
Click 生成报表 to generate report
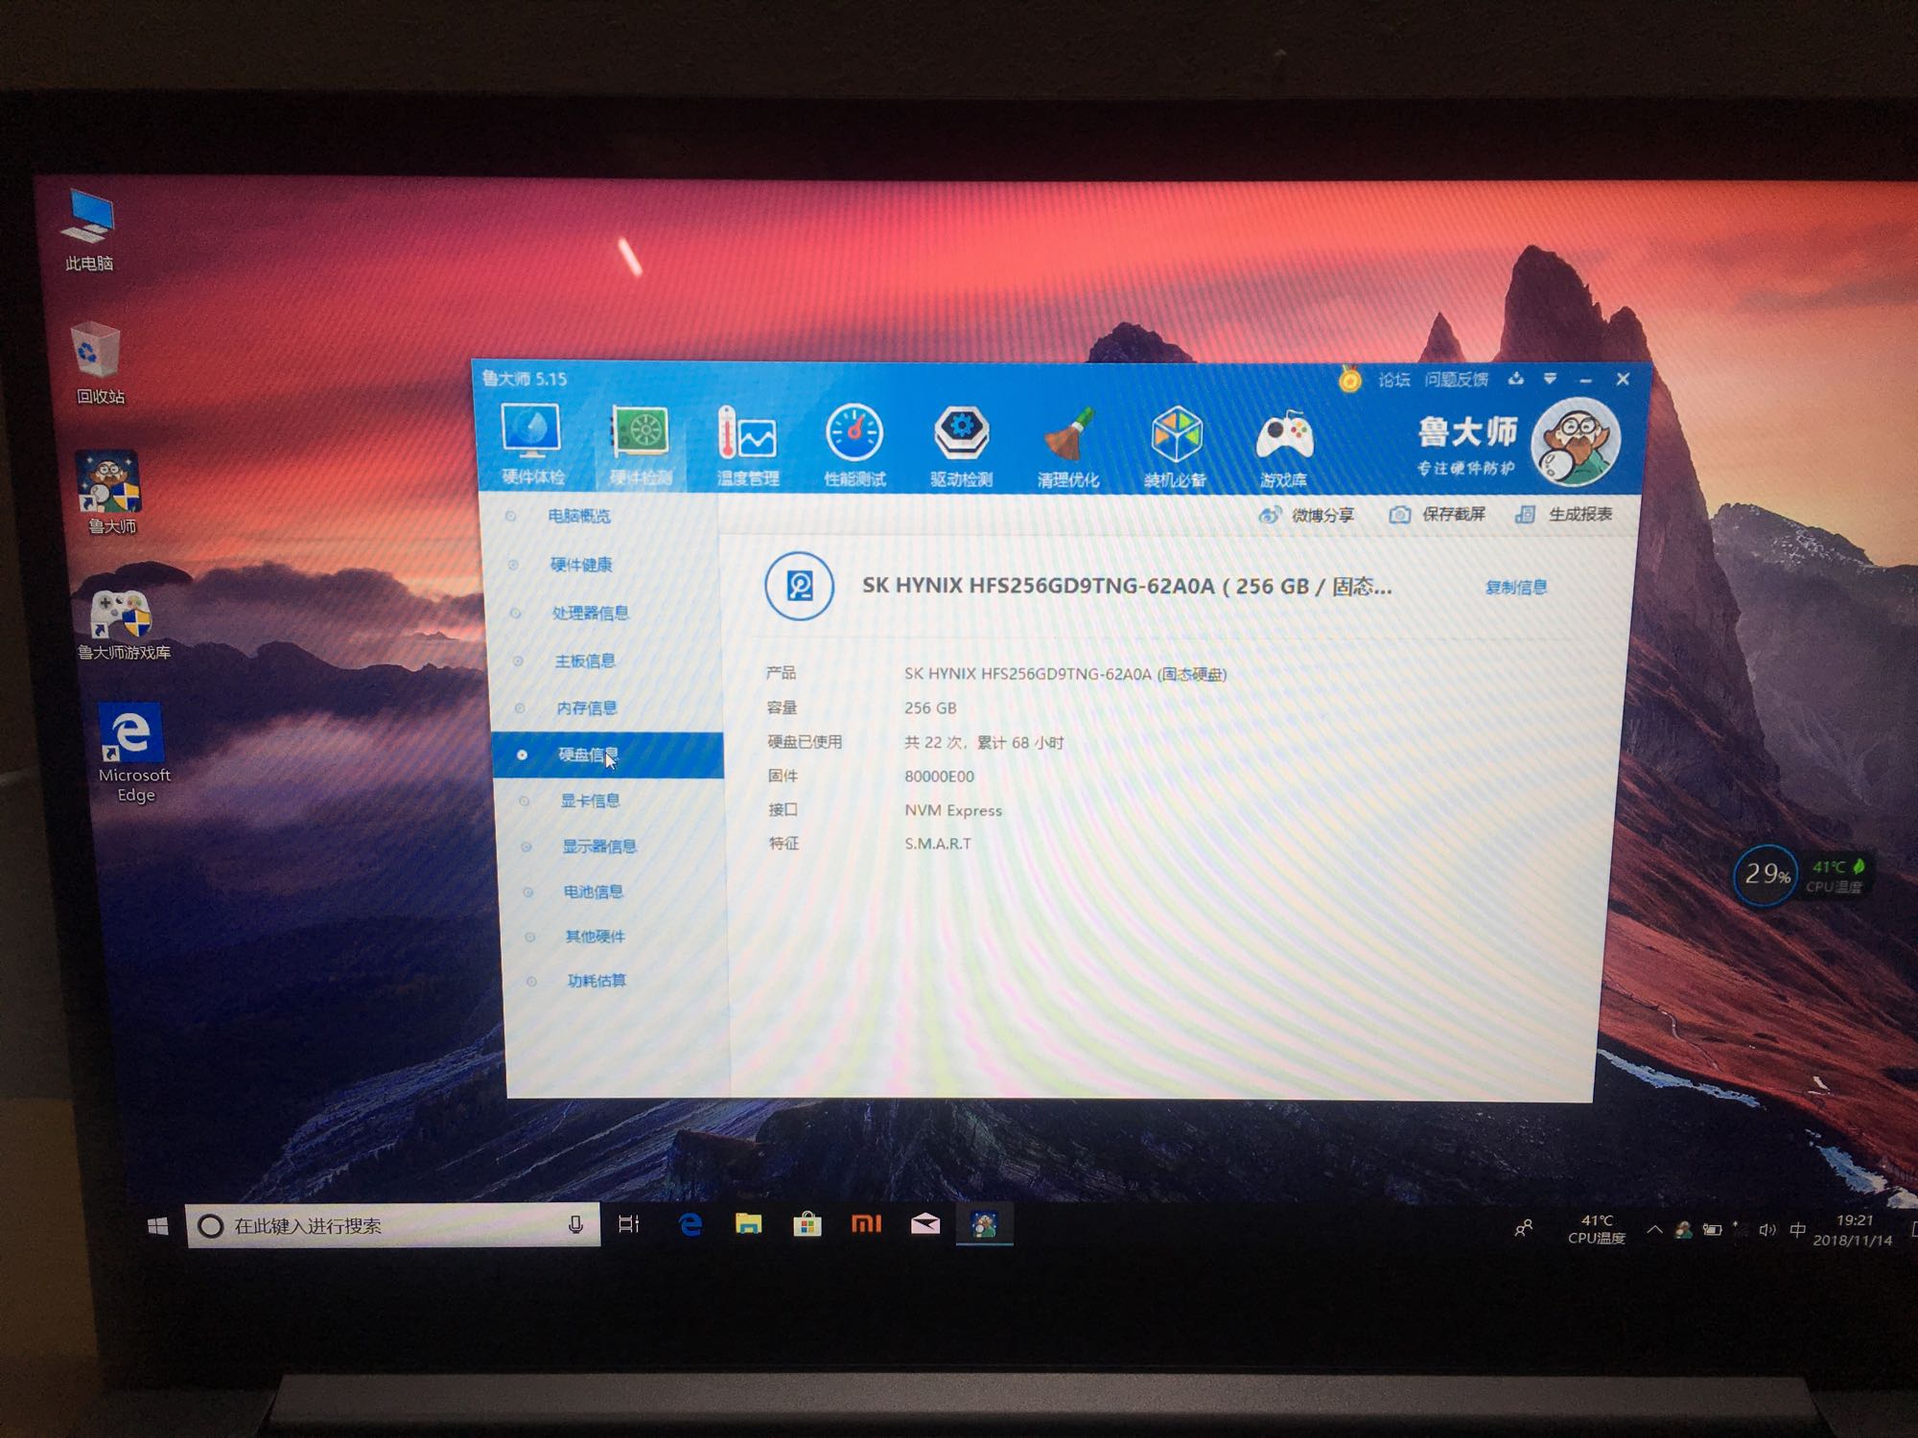[x=1563, y=514]
